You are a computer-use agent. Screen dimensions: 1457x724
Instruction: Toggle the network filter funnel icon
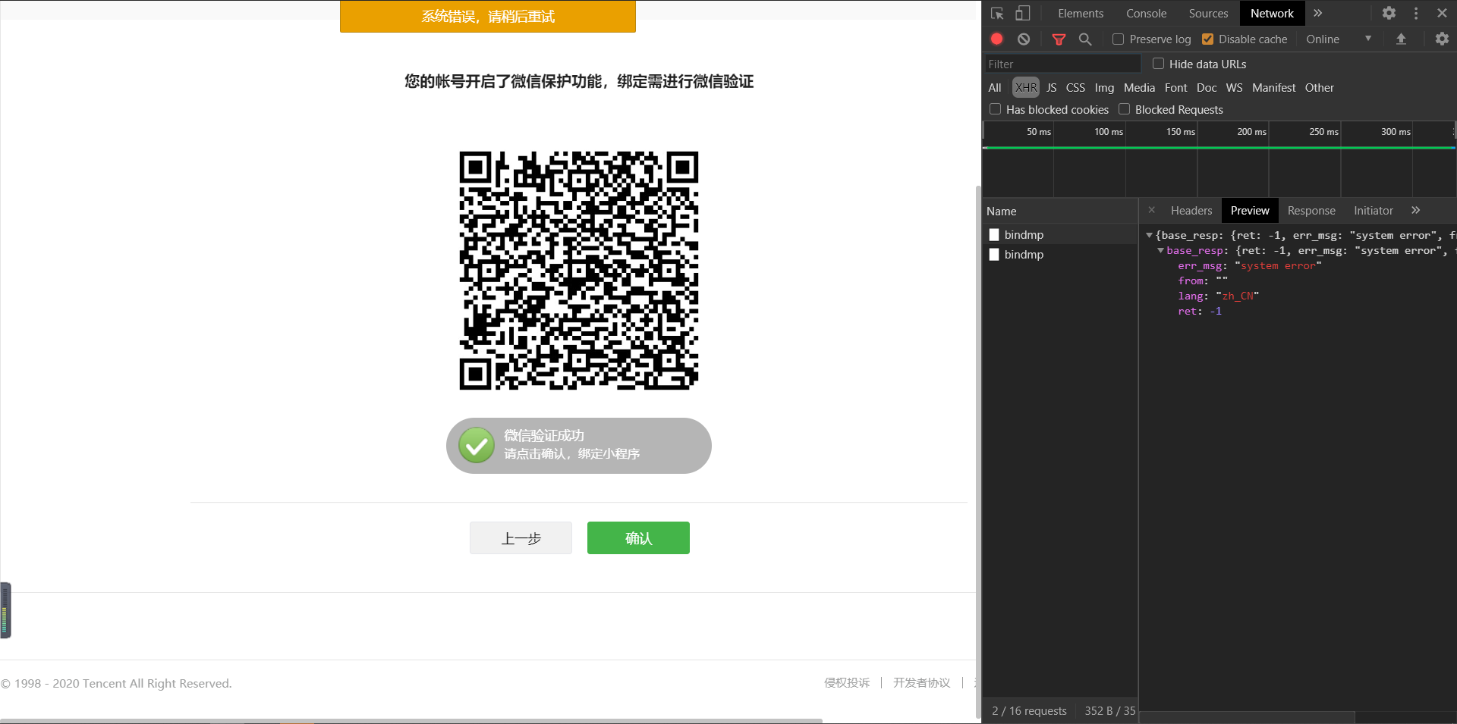pos(1059,39)
